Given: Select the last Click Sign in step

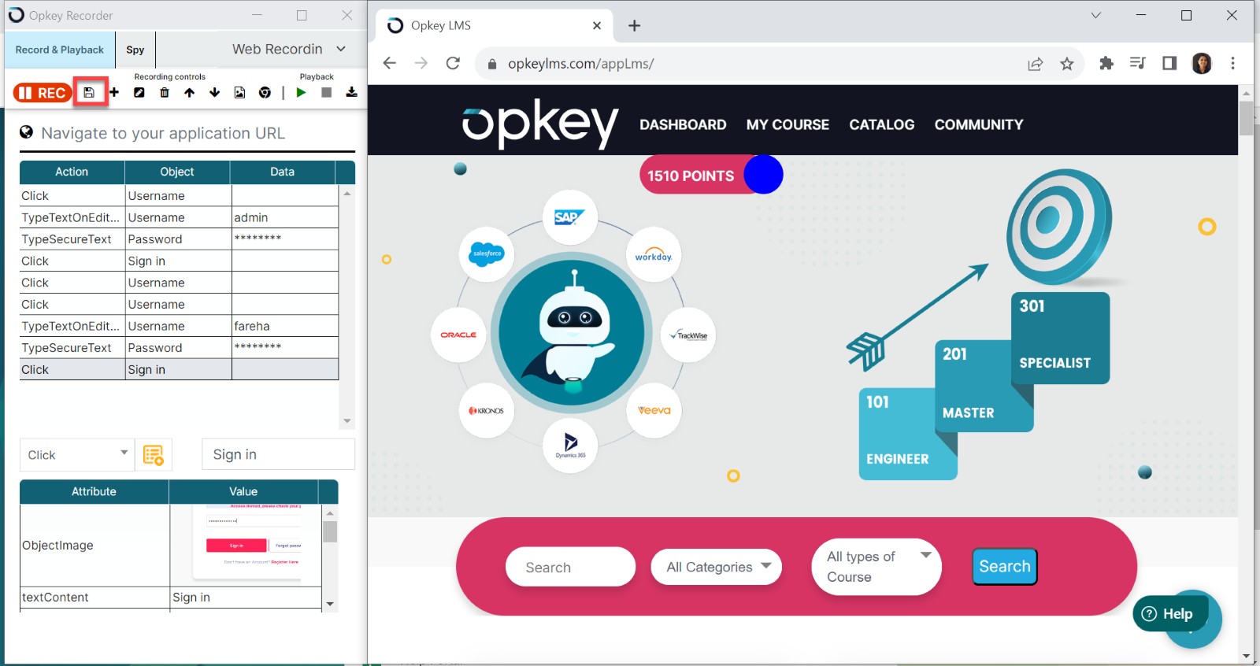Looking at the screenshot, I should click(x=179, y=369).
